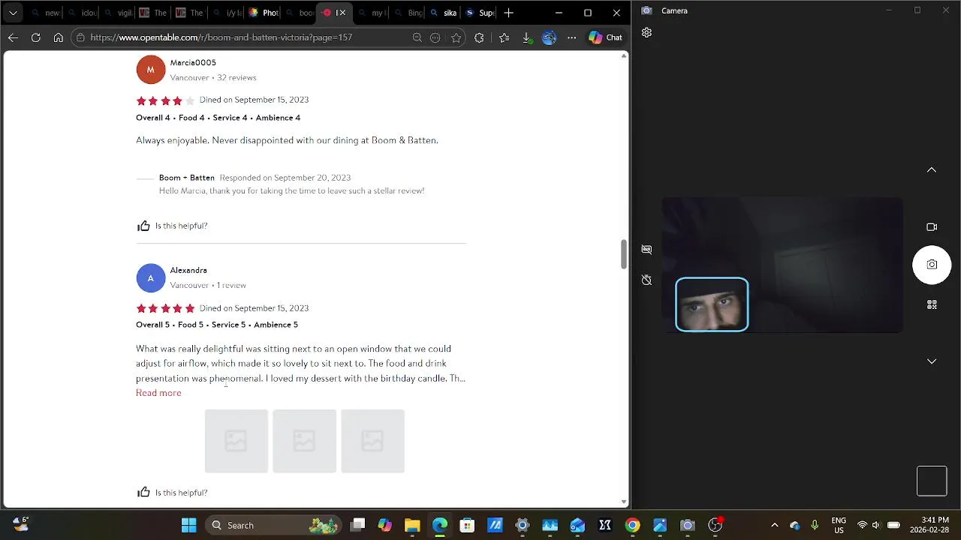Screen dimensions: 961x540
Task: Go to browser home page
Action: coord(58,37)
